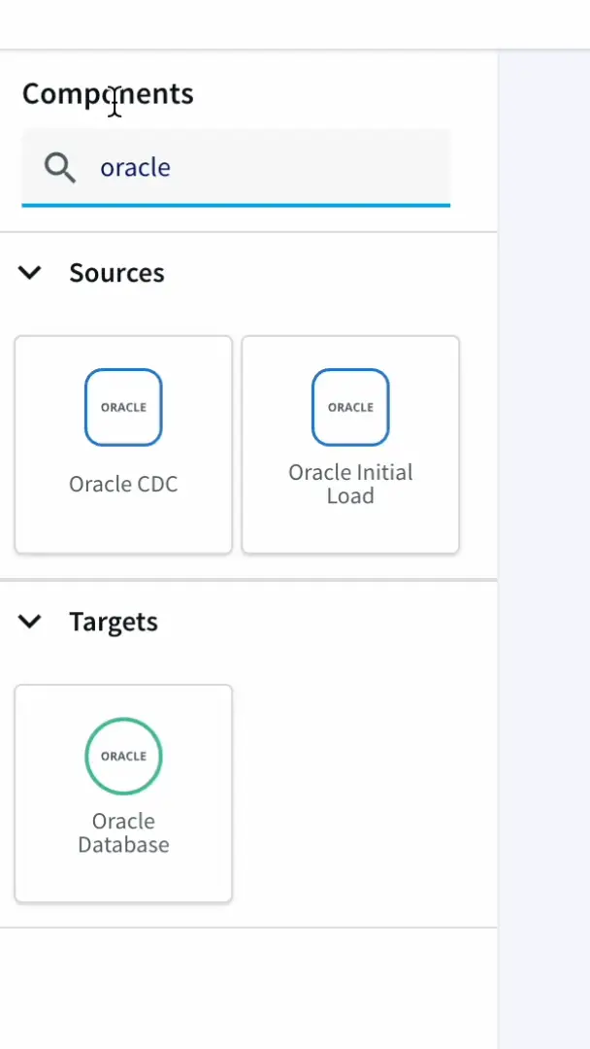The width and height of the screenshot is (590, 1049).
Task: Select the round Oracle Database target icon
Action: click(123, 756)
